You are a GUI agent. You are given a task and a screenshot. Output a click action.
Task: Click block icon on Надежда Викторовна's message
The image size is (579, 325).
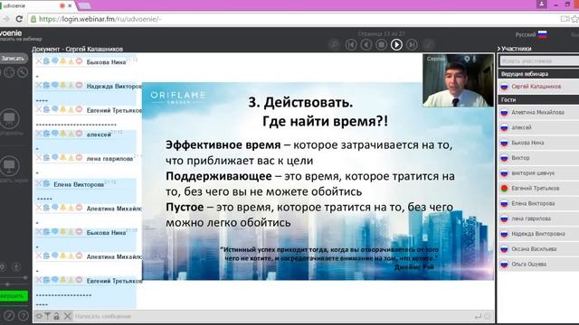[79, 86]
